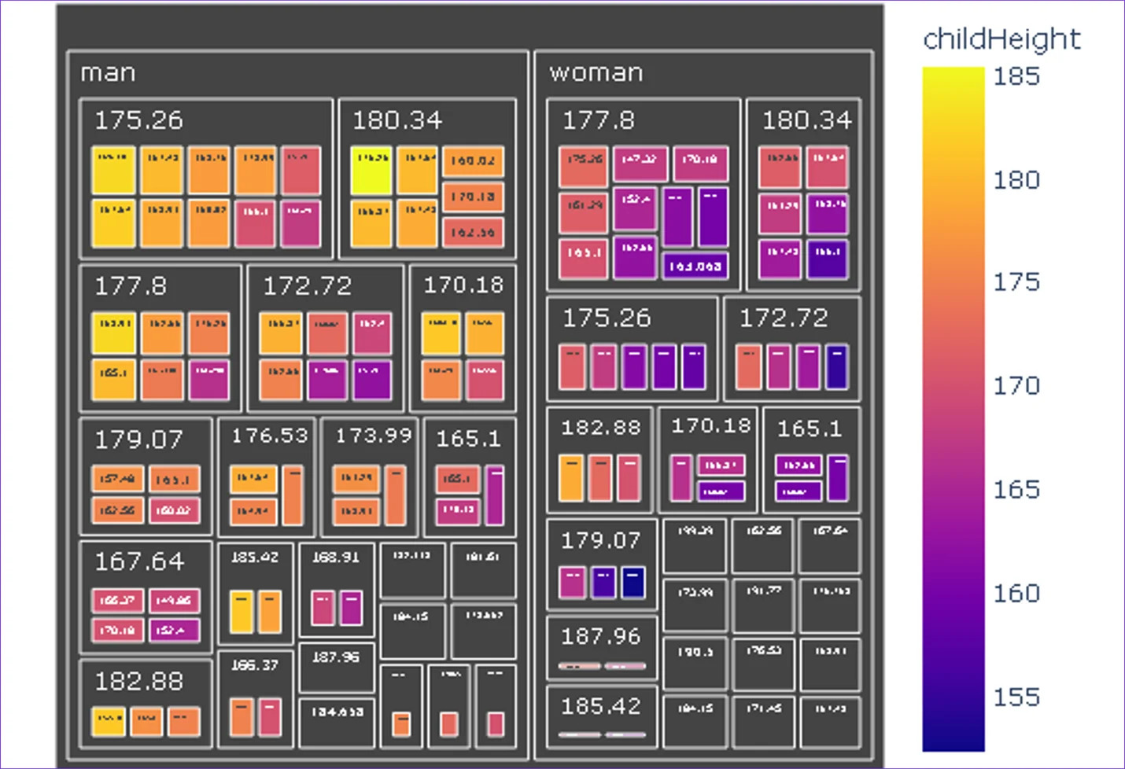This screenshot has width=1125, height=769.
Task: Click the orange leaf in woman's 182.88 group
Action: click(x=571, y=478)
